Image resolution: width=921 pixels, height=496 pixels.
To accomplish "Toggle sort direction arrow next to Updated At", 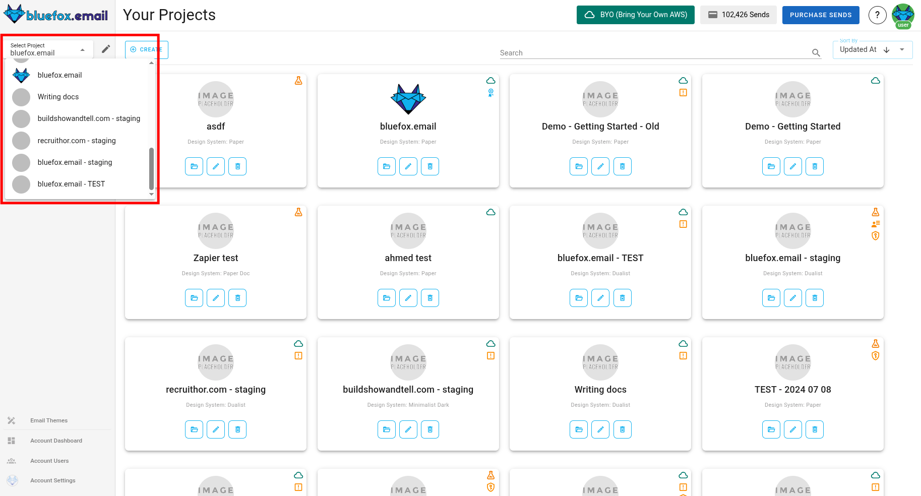I will (886, 50).
